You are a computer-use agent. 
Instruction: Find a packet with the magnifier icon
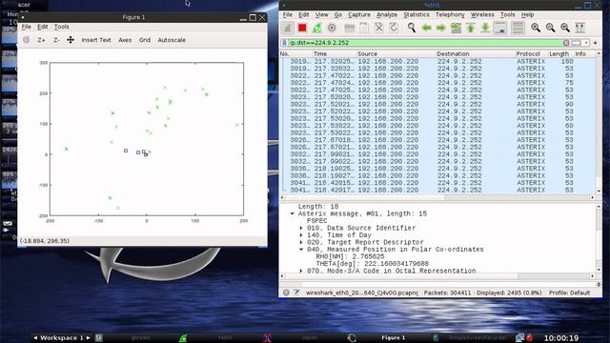point(411,28)
